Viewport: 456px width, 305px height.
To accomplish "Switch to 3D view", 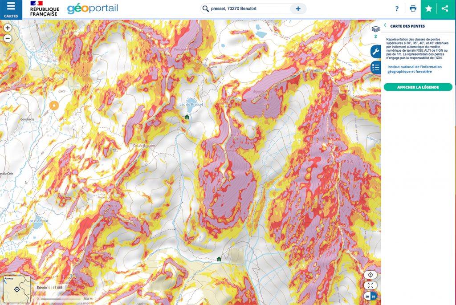I will point(374,297).
